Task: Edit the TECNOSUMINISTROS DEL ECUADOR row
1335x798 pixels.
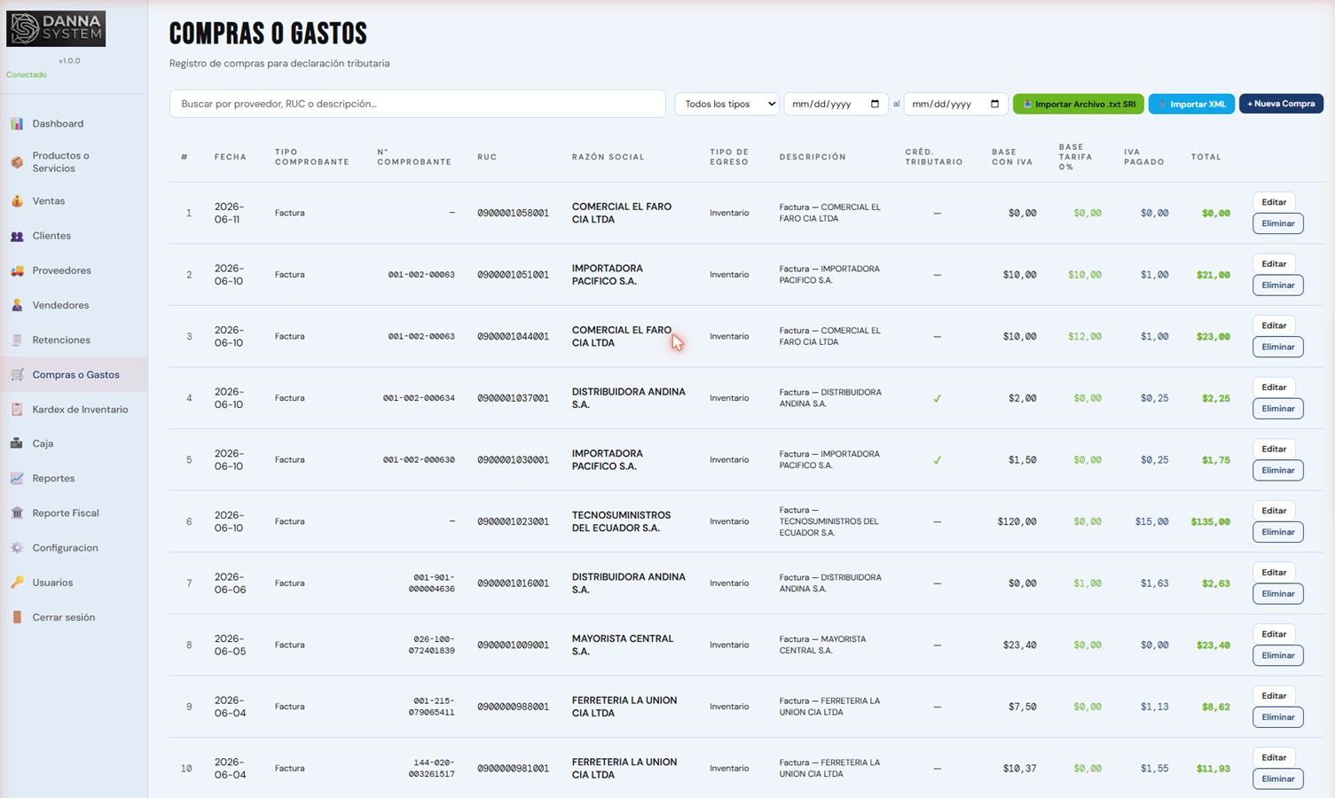Action: pos(1274,511)
